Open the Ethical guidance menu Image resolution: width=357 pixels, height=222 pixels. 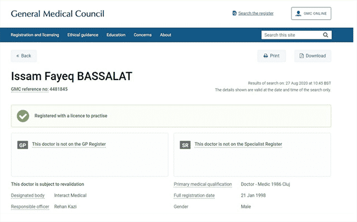tap(83, 35)
